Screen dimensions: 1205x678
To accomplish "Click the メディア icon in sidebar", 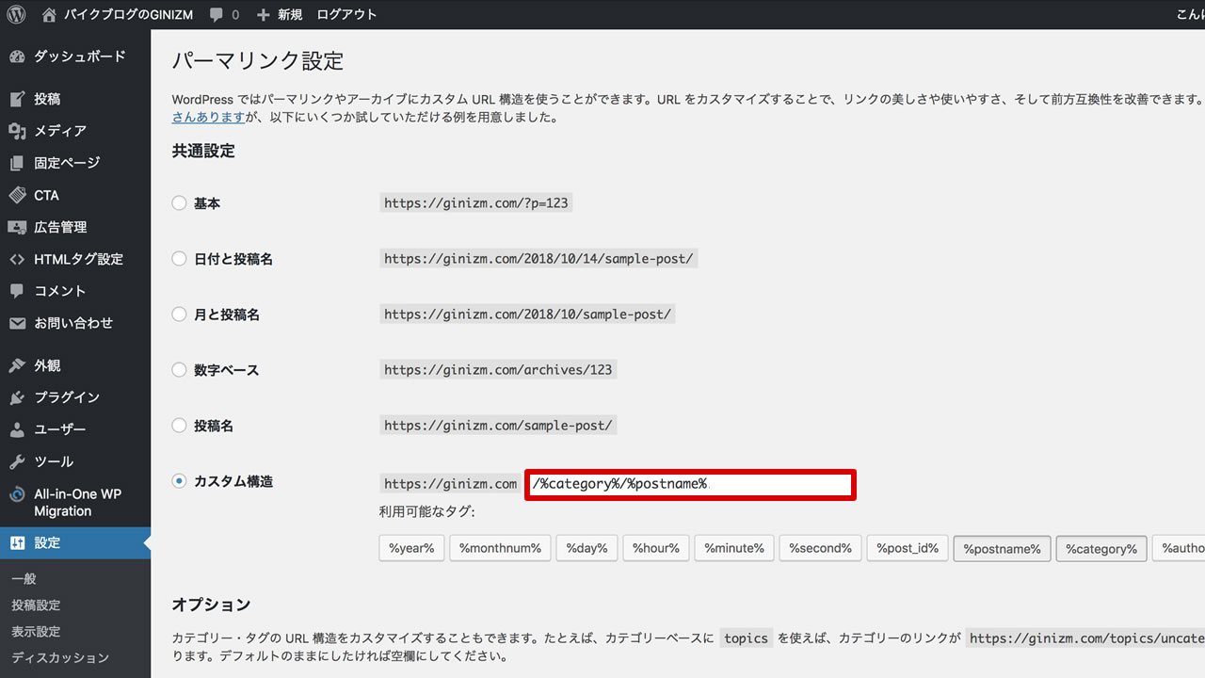I will [x=17, y=131].
